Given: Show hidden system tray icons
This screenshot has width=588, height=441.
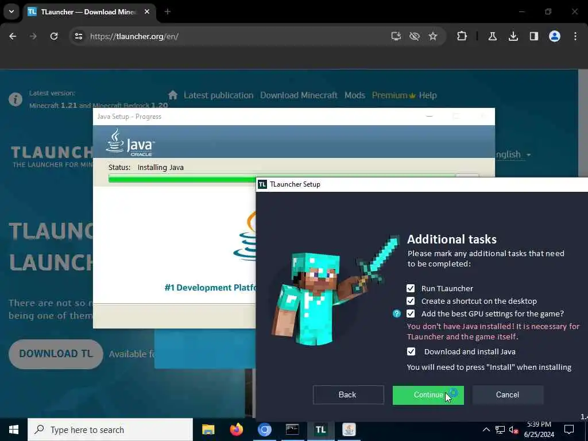Looking at the screenshot, I should point(486,430).
